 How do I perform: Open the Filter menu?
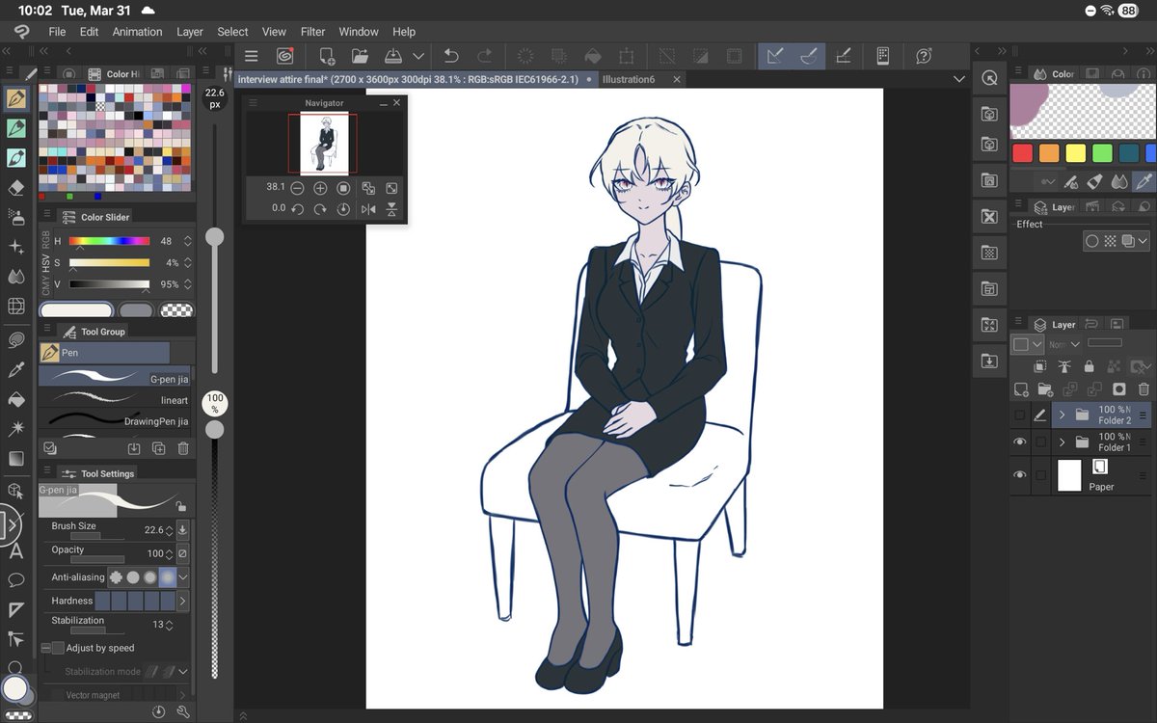312,32
